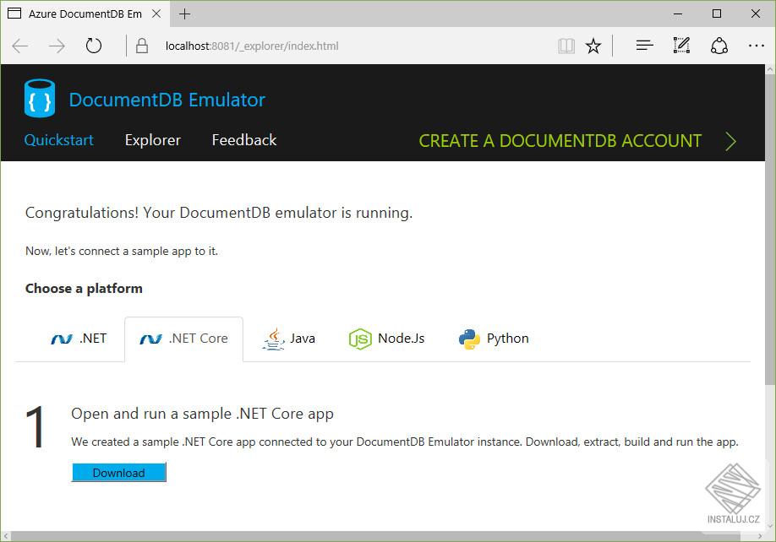776x542 pixels.
Task: Open a new browser tab
Action: click(184, 14)
